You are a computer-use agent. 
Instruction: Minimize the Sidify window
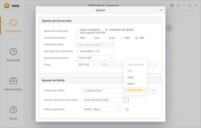[x=184, y=5]
